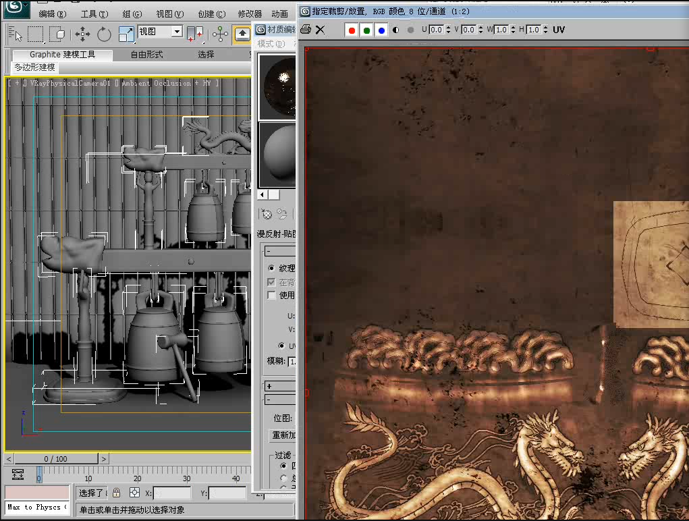Open the 模式(D) menu in material editor
The image size is (689, 521).
click(x=271, y=43)
